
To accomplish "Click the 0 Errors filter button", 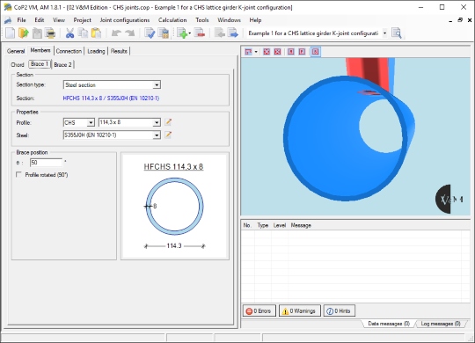I will click(259, 310).
